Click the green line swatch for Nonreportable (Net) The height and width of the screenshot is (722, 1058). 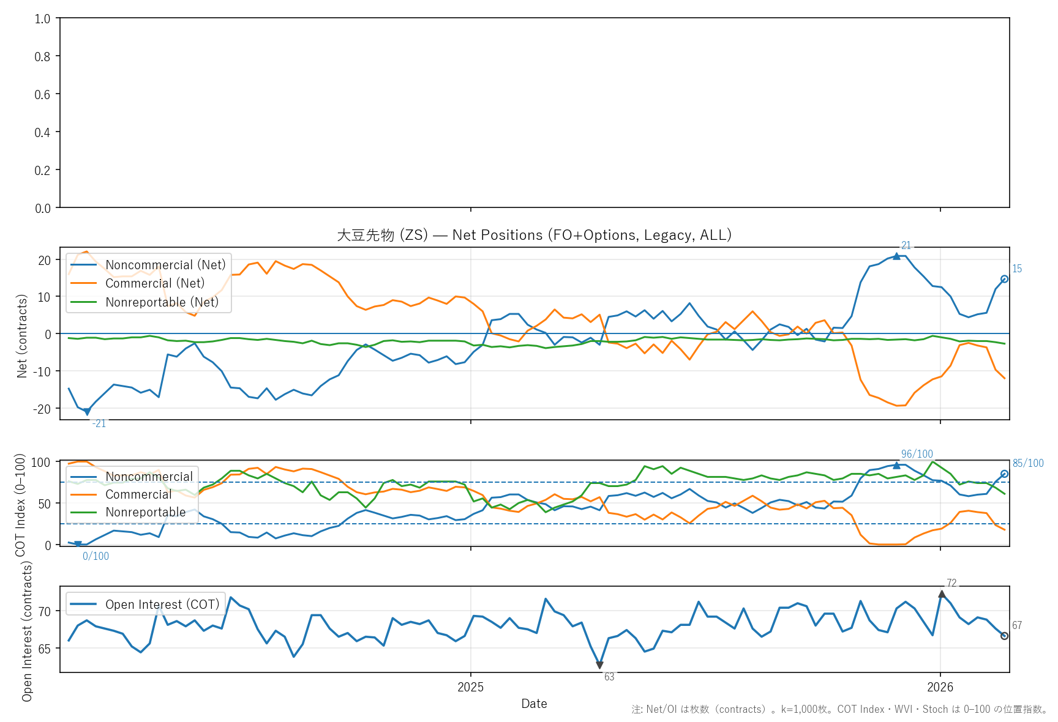(84, 302)
